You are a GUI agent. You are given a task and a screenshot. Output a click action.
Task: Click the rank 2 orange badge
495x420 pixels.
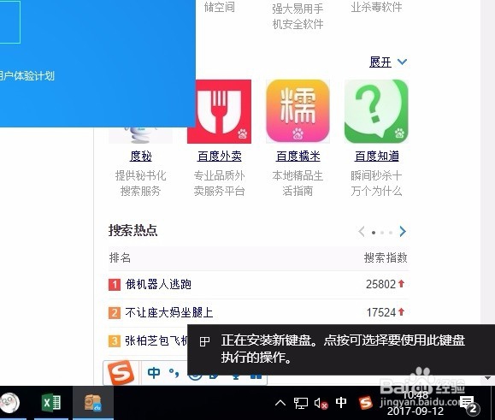115,313
